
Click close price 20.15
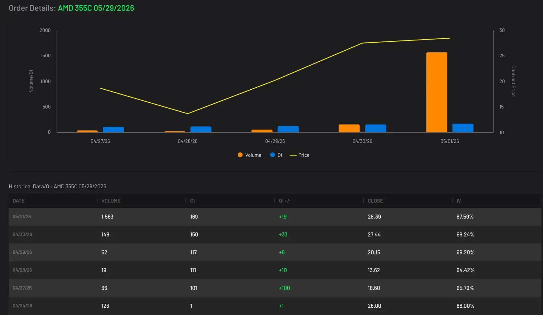pyautogui.click(x=374, y=252)
